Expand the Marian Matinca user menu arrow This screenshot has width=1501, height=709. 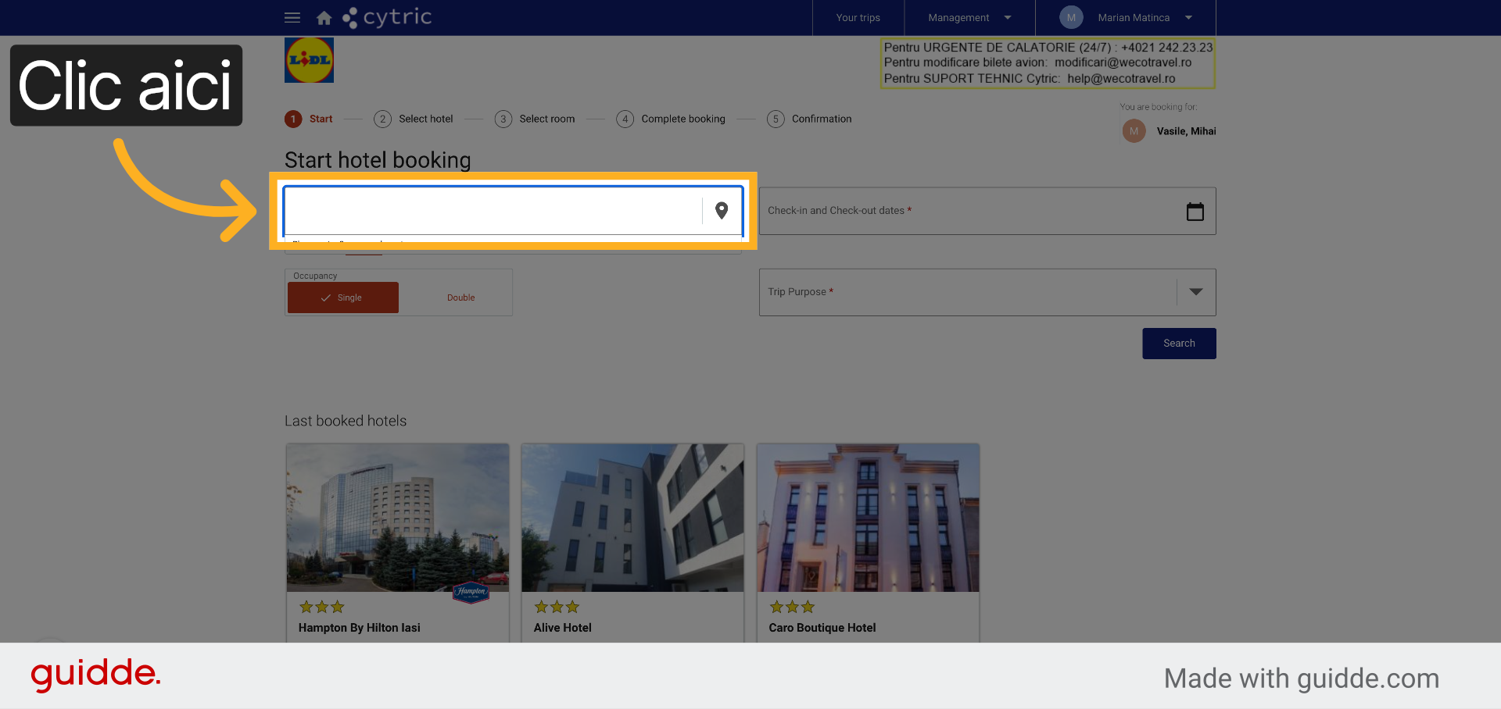pyautogui.click(x=1188, y=17)
